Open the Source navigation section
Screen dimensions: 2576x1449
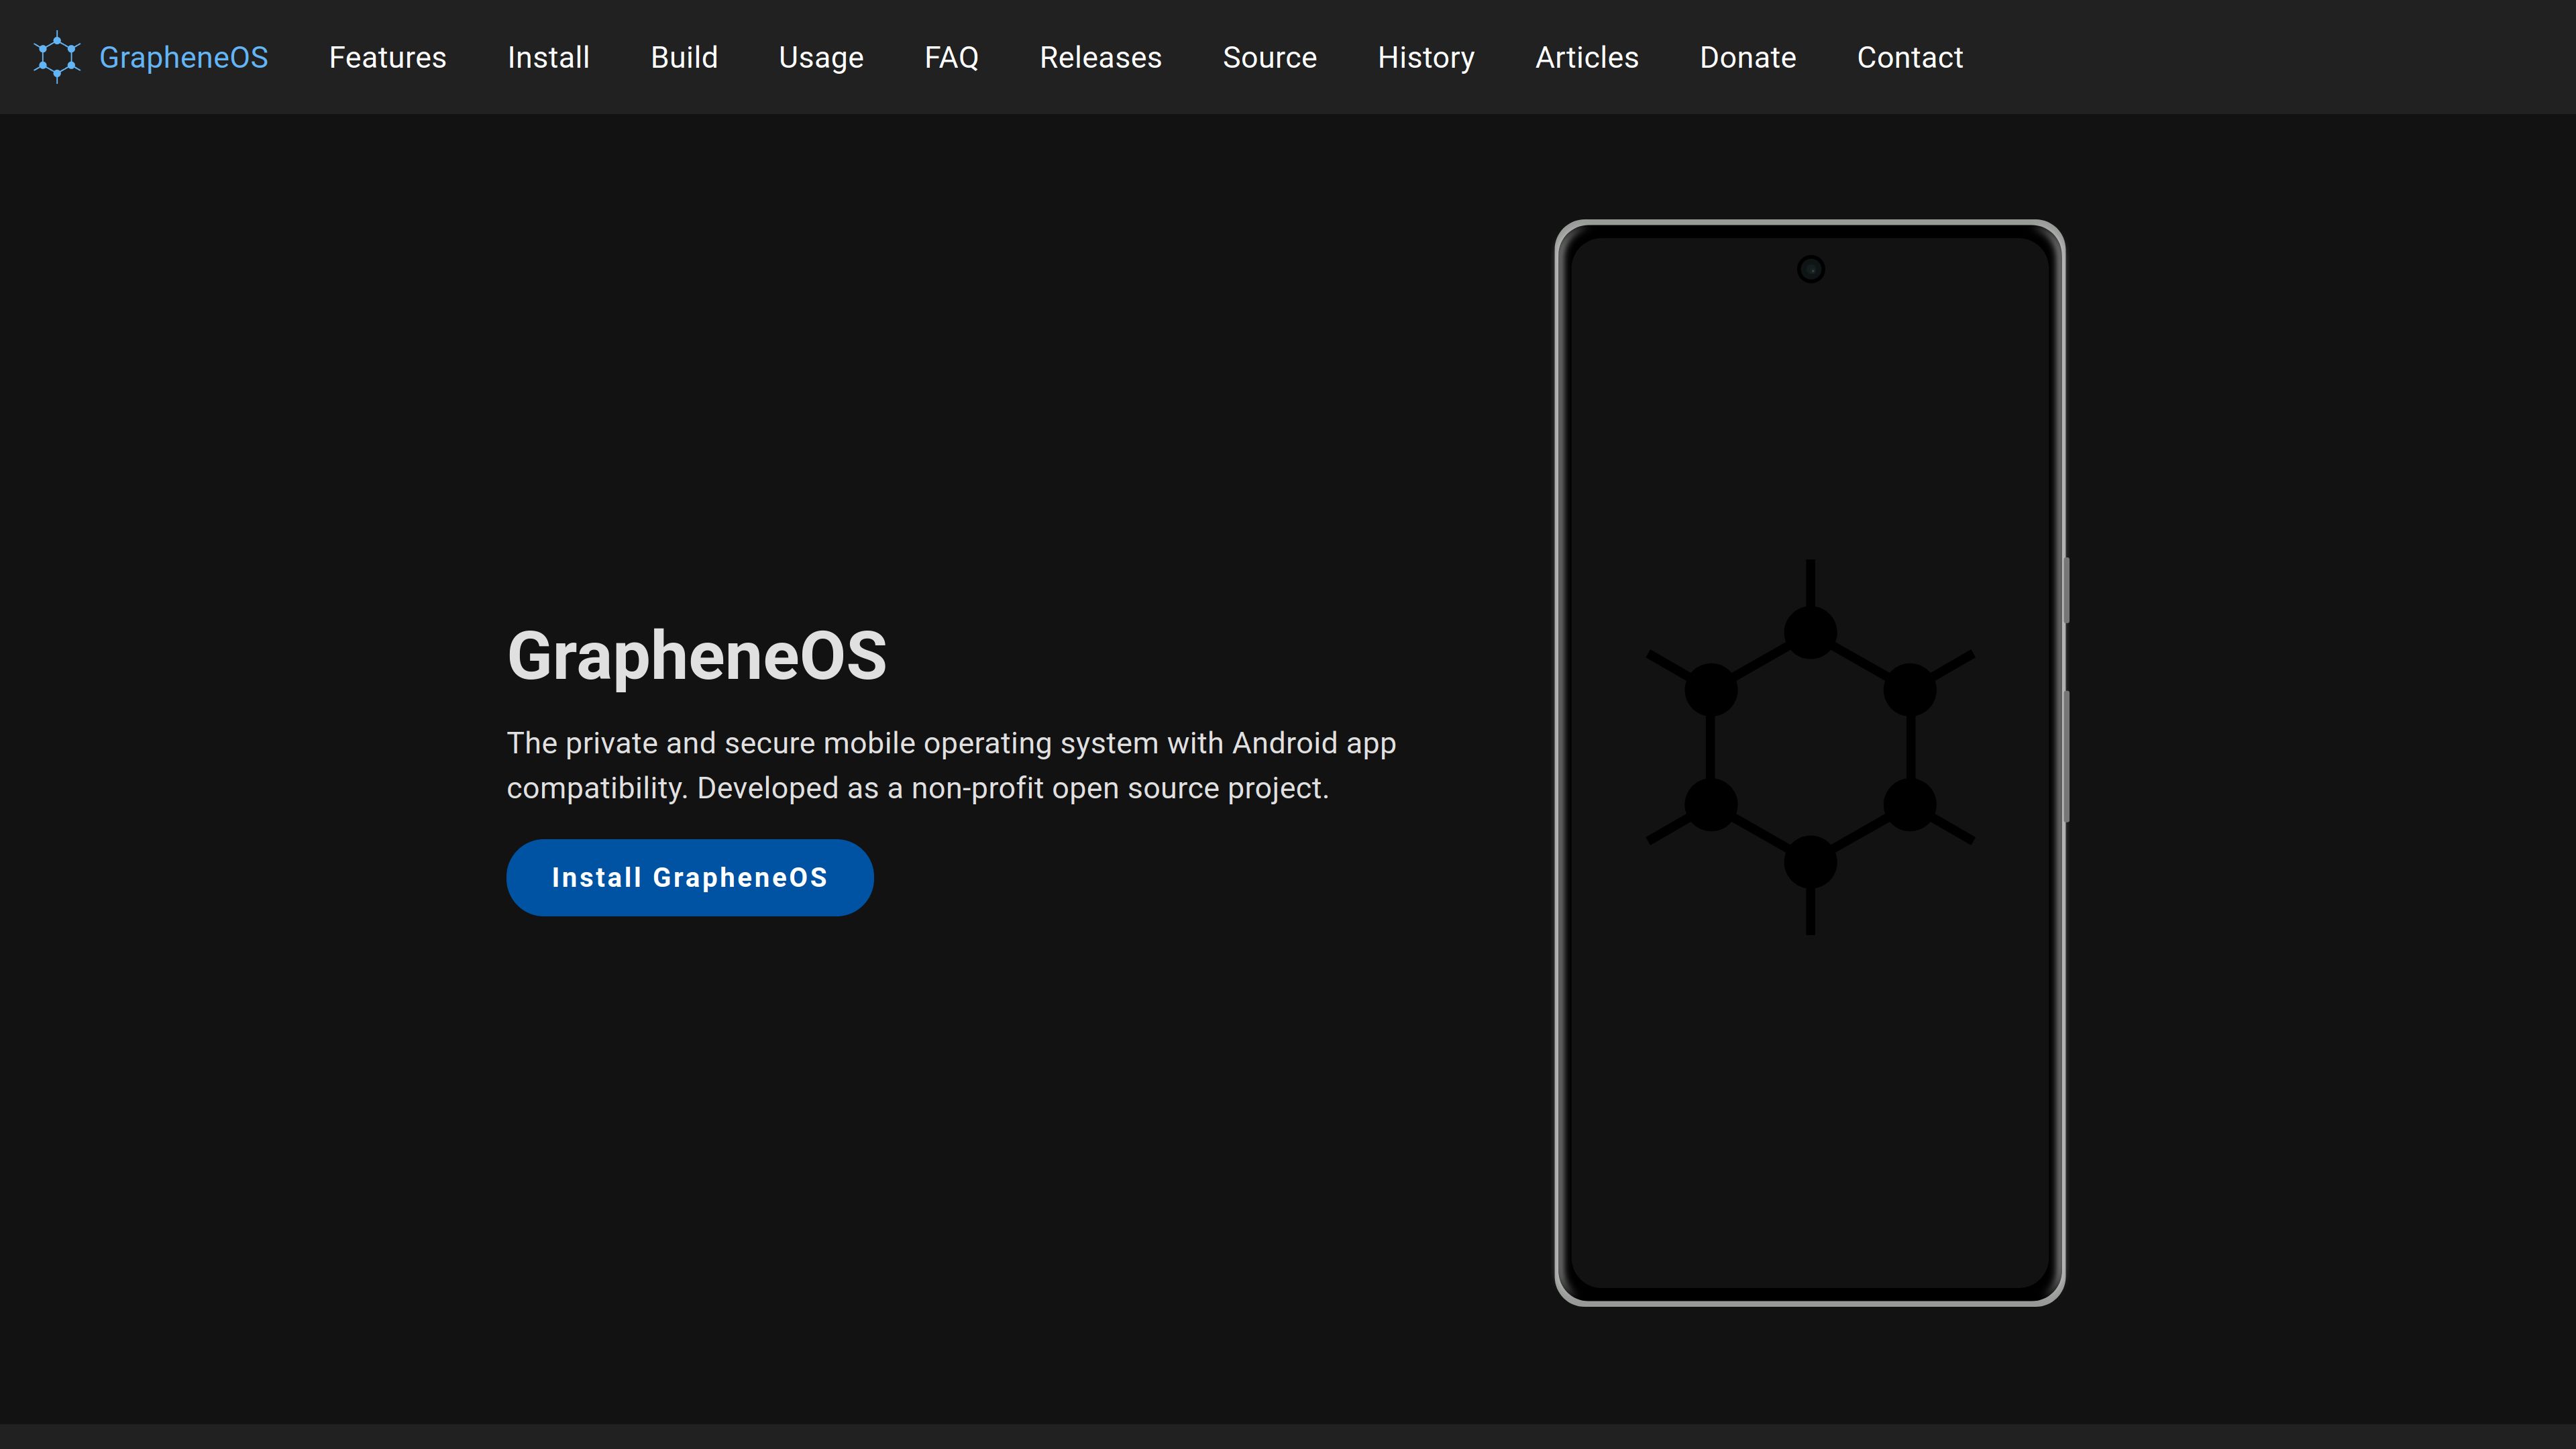[x=1271, y=56]
